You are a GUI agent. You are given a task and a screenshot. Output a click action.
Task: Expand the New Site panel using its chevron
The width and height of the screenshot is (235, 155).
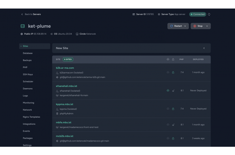point(204,48)
